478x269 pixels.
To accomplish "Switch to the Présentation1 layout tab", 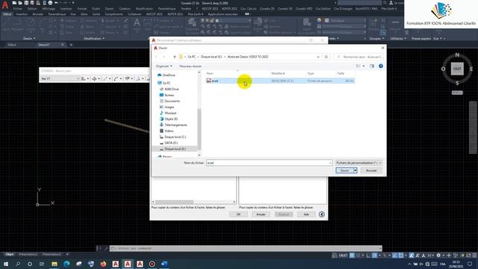I will 28,254.
